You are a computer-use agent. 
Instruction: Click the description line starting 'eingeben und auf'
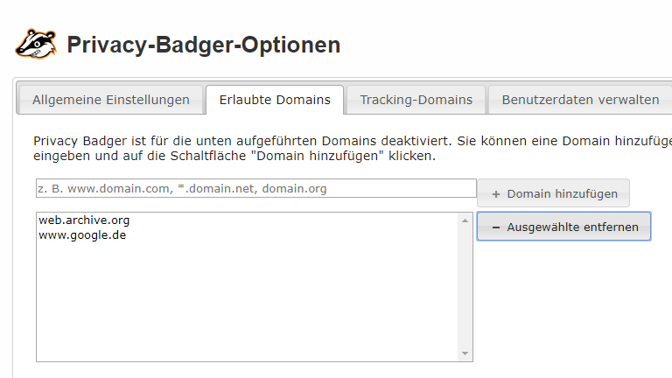point(234,157)
